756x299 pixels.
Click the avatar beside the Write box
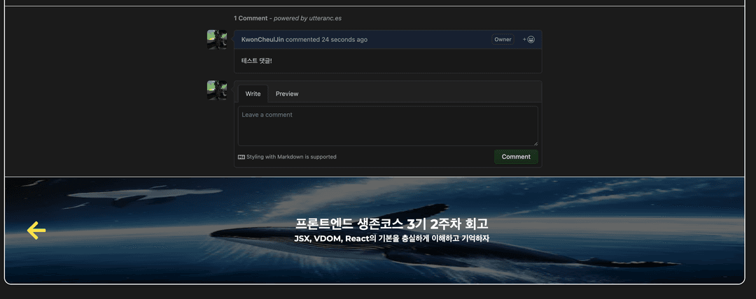click(217, 90)
